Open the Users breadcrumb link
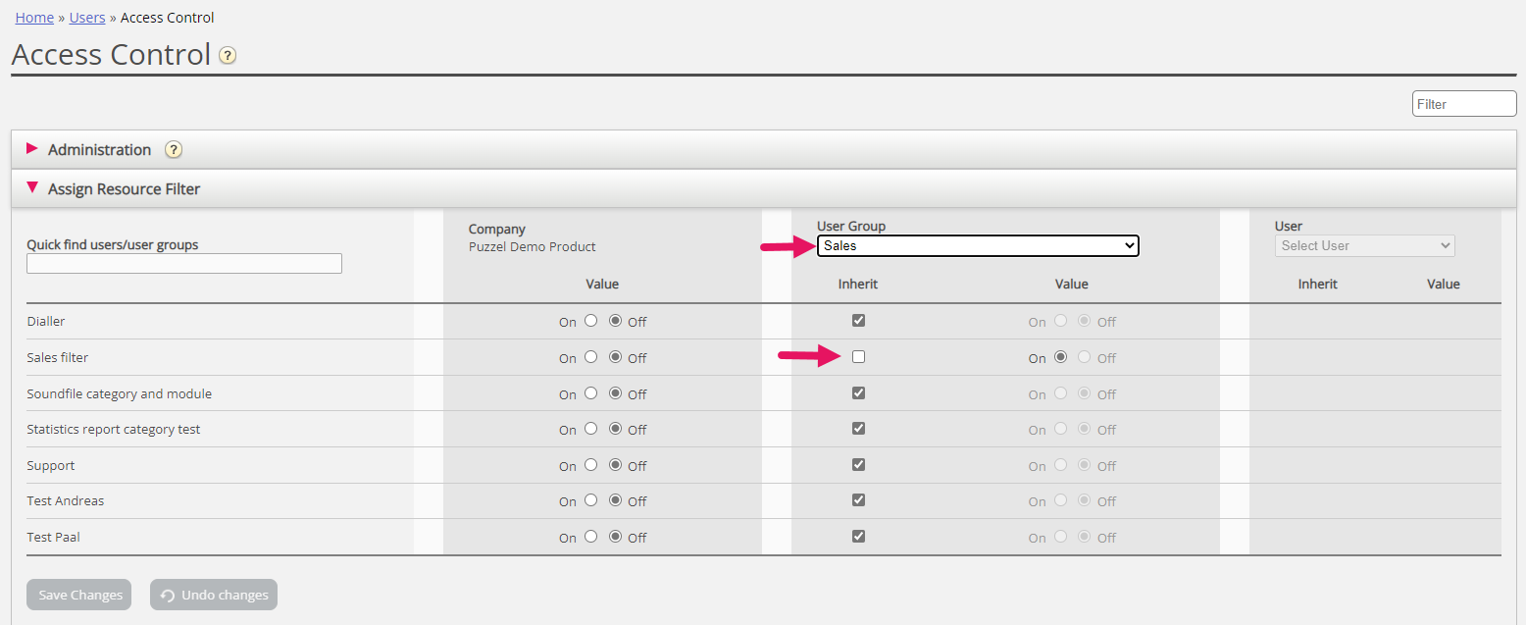 point(87,18)
